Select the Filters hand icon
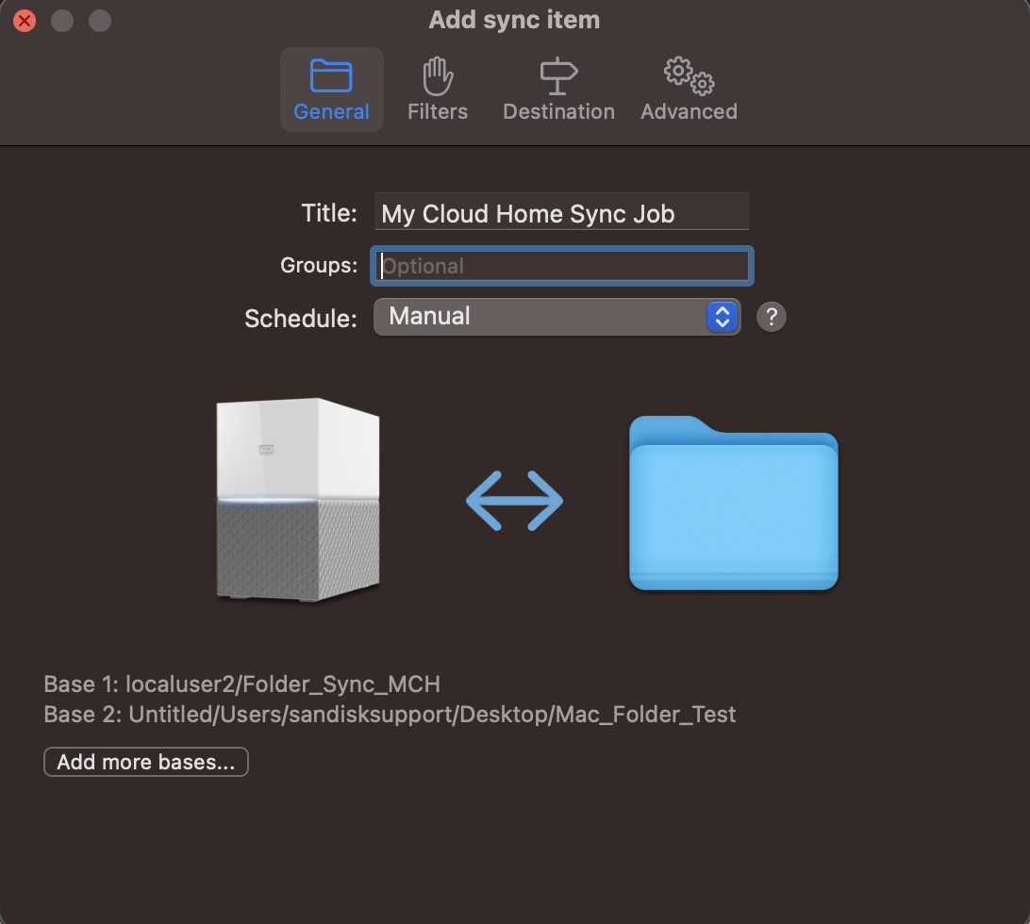This screenshot has height=924, width=1030. click(x=437, y=74)
